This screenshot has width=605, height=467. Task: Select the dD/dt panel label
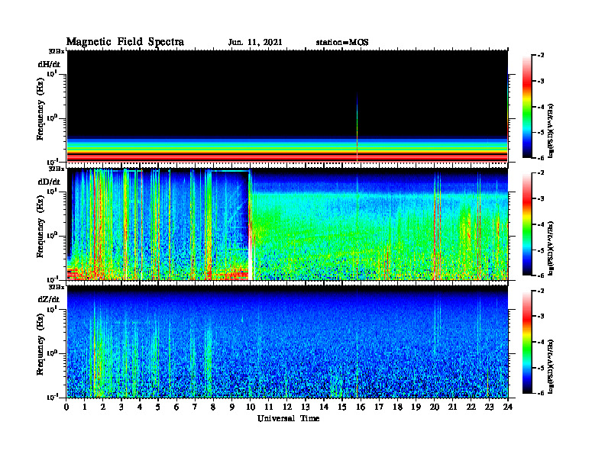(49, 182)
